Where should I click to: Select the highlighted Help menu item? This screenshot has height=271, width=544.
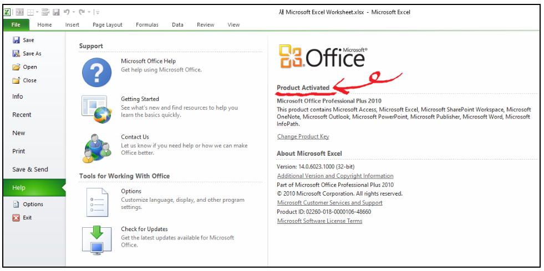point(34,187)
